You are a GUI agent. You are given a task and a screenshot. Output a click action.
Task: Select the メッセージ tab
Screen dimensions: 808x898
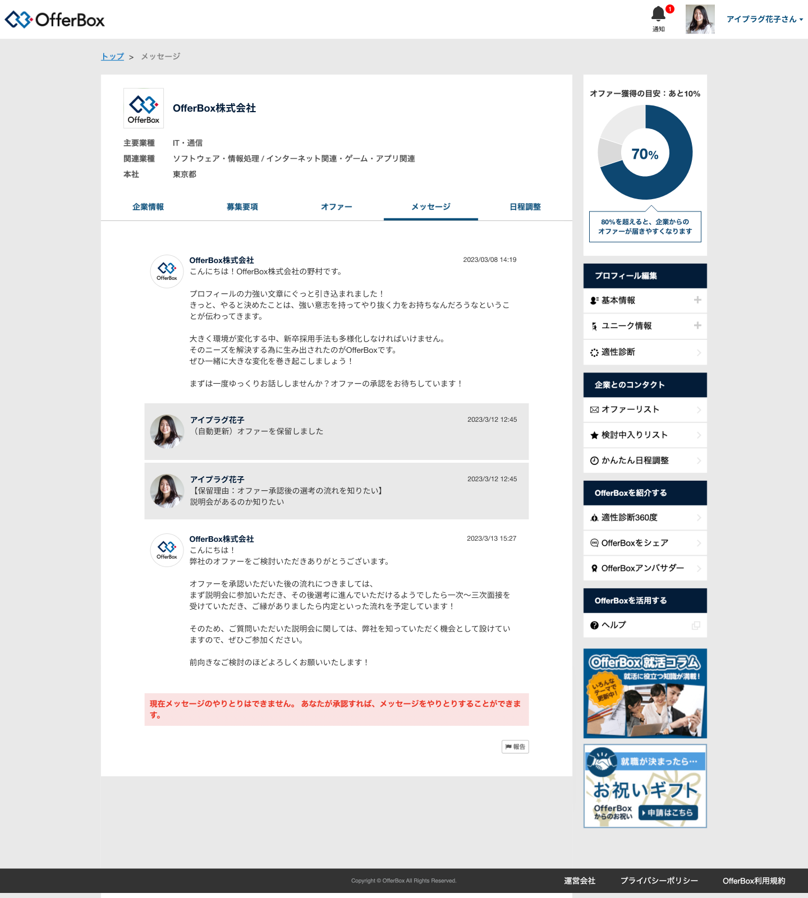(x=431, y=207)
